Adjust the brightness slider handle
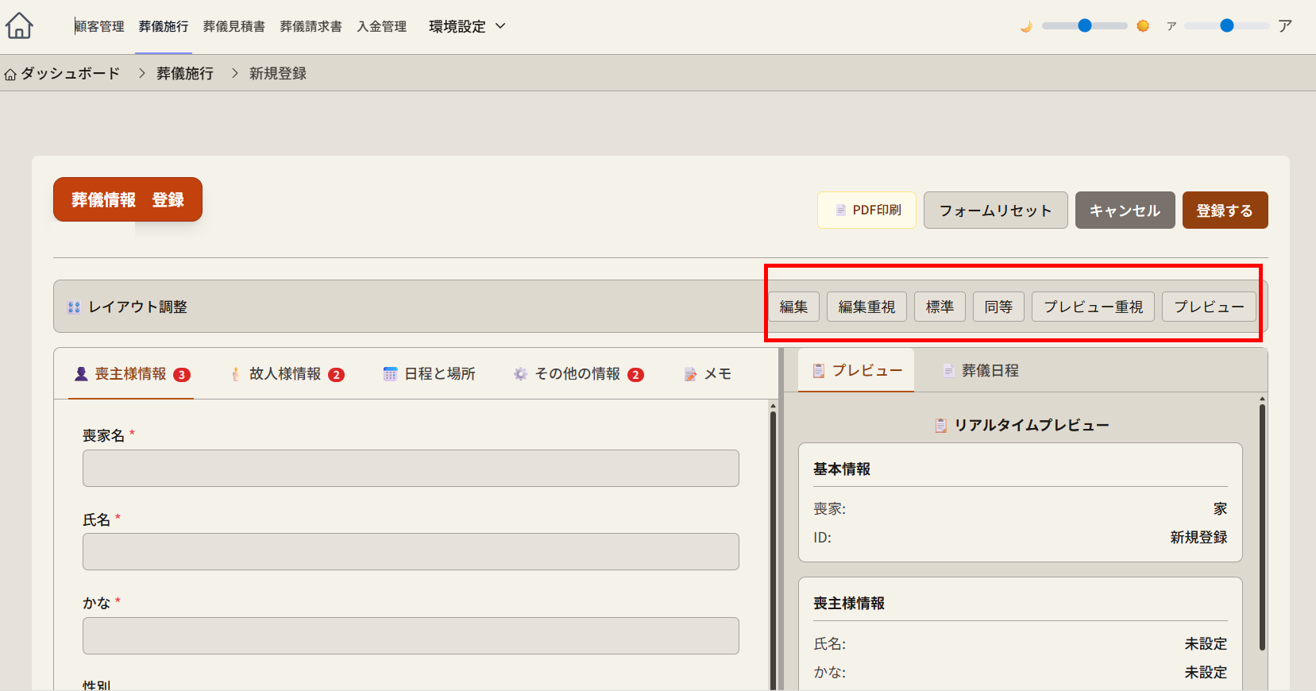Image resolution: width=1316 pixels, height=691 pixels. point(1084,25)
